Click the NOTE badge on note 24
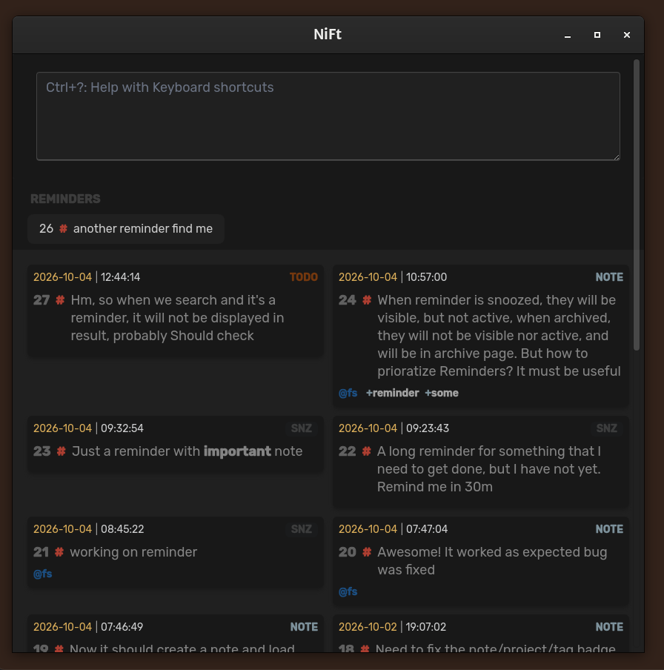The width and height of the screenshot is (664, 670). [609, 277]
